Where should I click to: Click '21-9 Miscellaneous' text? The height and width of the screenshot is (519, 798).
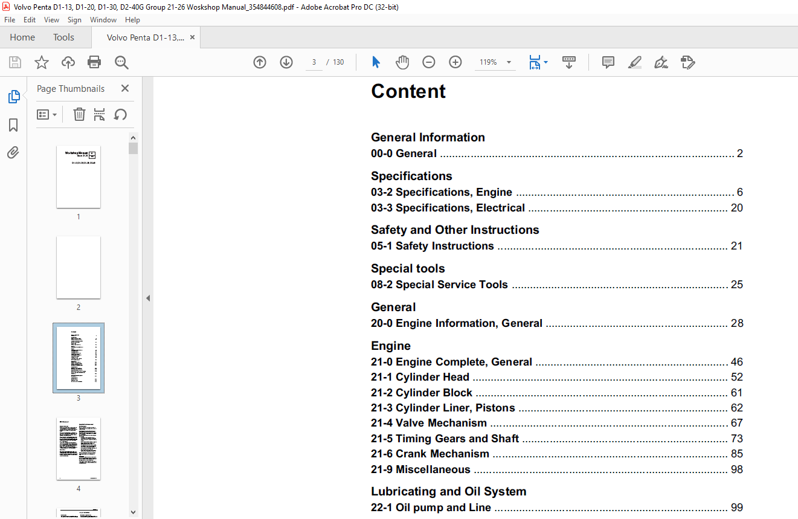420,469
